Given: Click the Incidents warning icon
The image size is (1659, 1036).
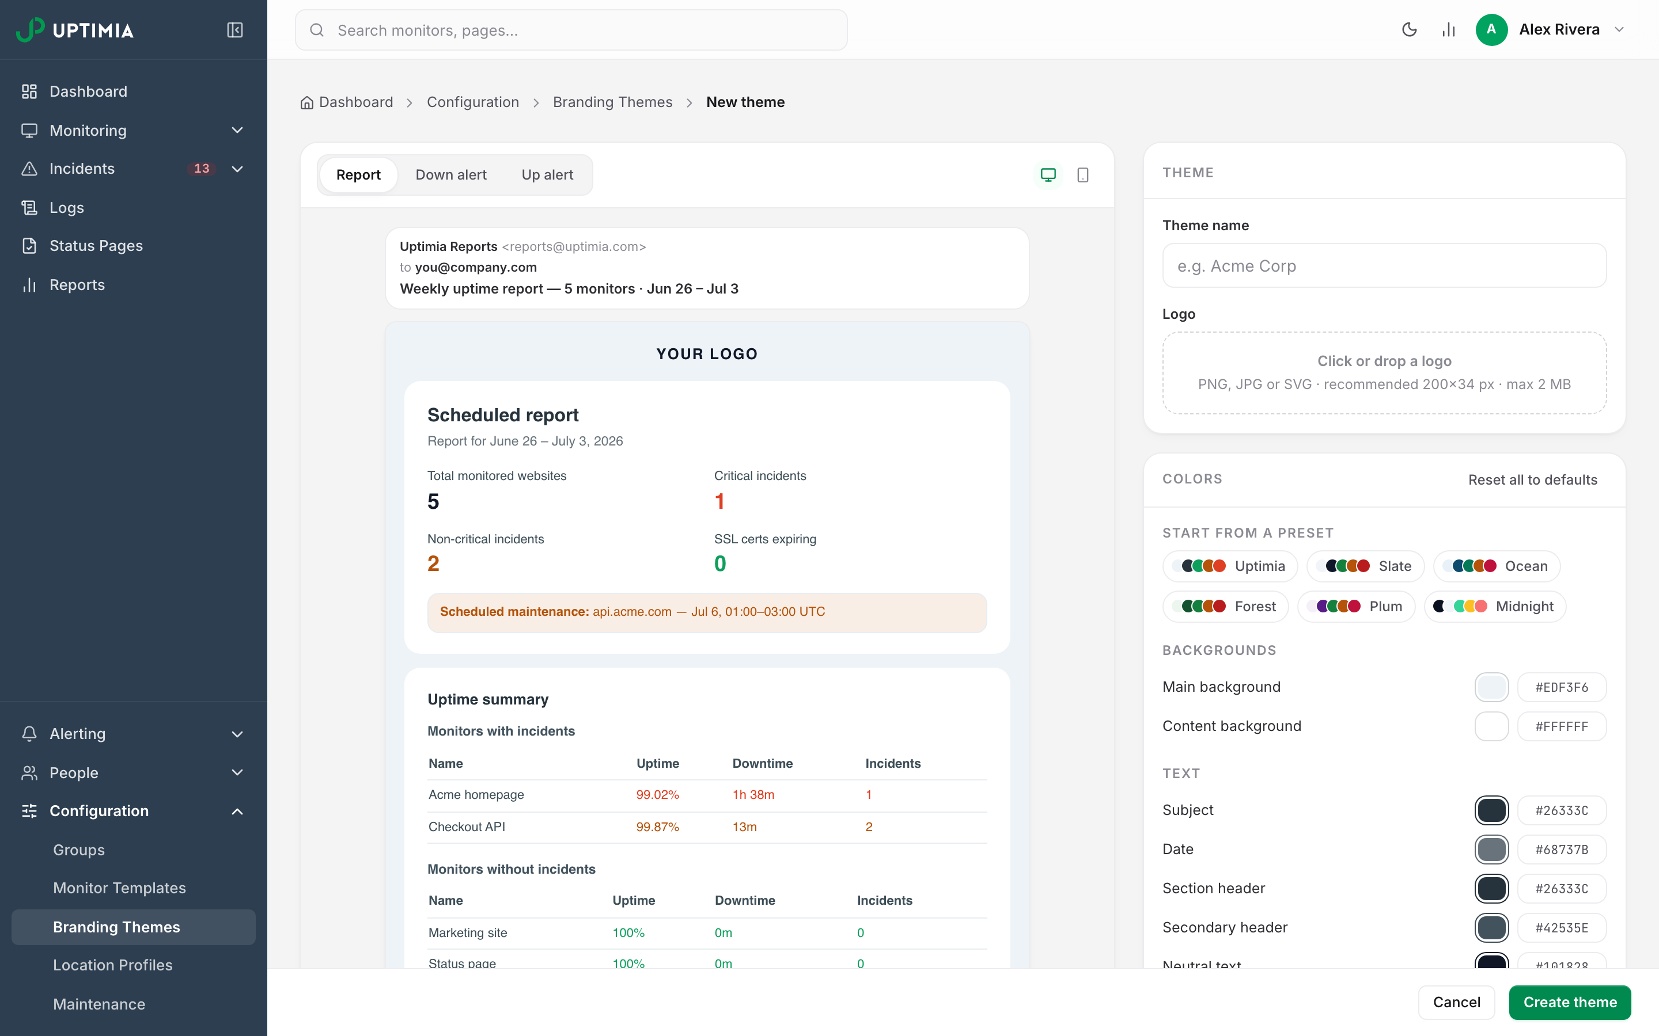Looking at the screenshot, I should [x=29, y=169].
